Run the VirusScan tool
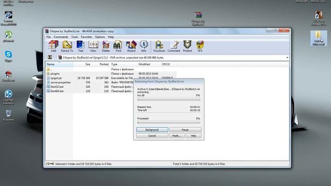Image resolution: width=331 pixels, height=186 pixels. (159, 47)
